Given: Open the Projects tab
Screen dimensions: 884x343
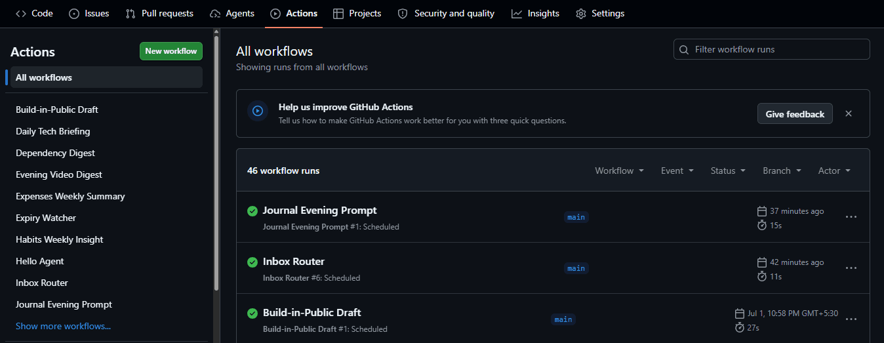Looking at the screenshot, I should (357, 13).
